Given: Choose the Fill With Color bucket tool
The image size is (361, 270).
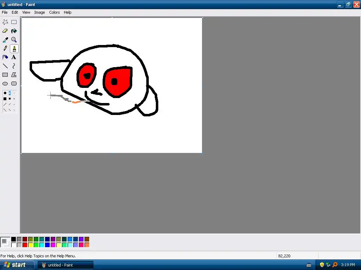Looking at the screenshot, I should point(14,31).
